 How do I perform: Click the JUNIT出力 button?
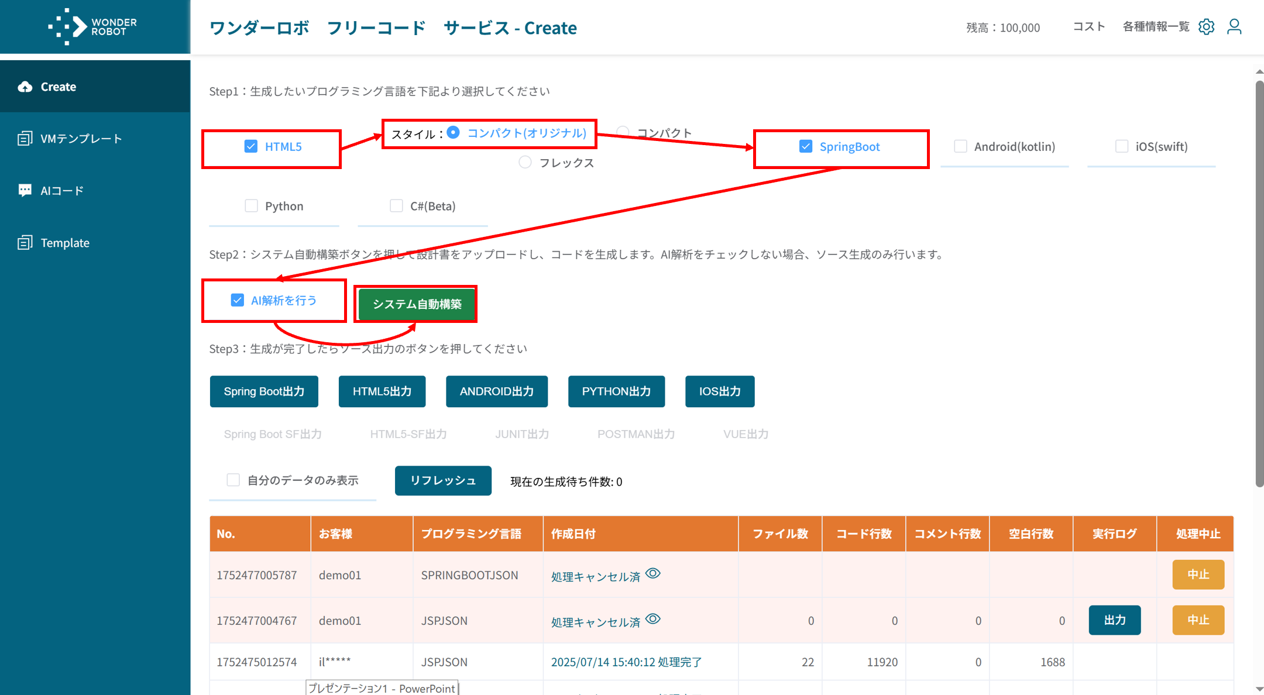coord(522,434)
